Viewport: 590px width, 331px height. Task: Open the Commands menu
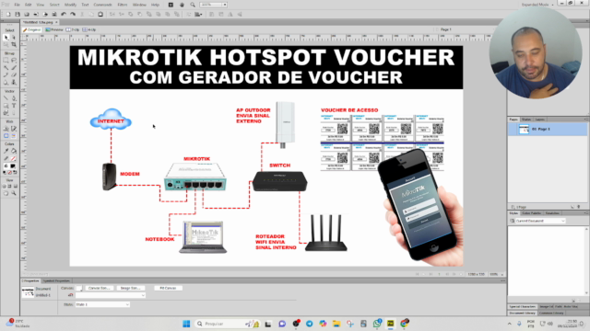[102, 5]
